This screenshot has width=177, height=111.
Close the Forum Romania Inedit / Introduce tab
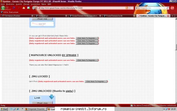click(100, 16)
